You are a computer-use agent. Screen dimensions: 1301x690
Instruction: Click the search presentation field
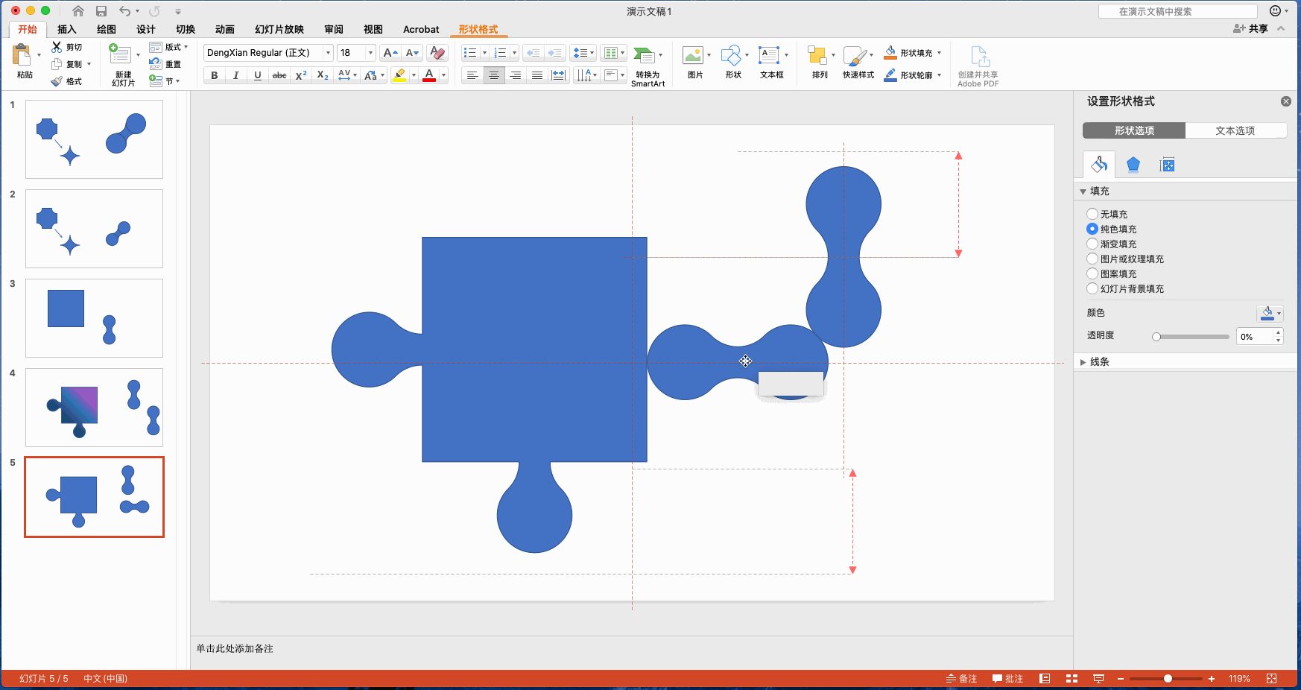click(x=1177, y=11)
